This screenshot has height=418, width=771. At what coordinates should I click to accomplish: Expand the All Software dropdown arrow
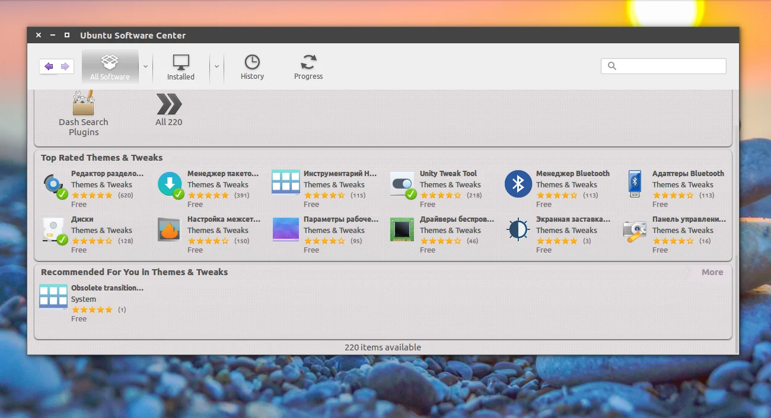tap(145, 66)
